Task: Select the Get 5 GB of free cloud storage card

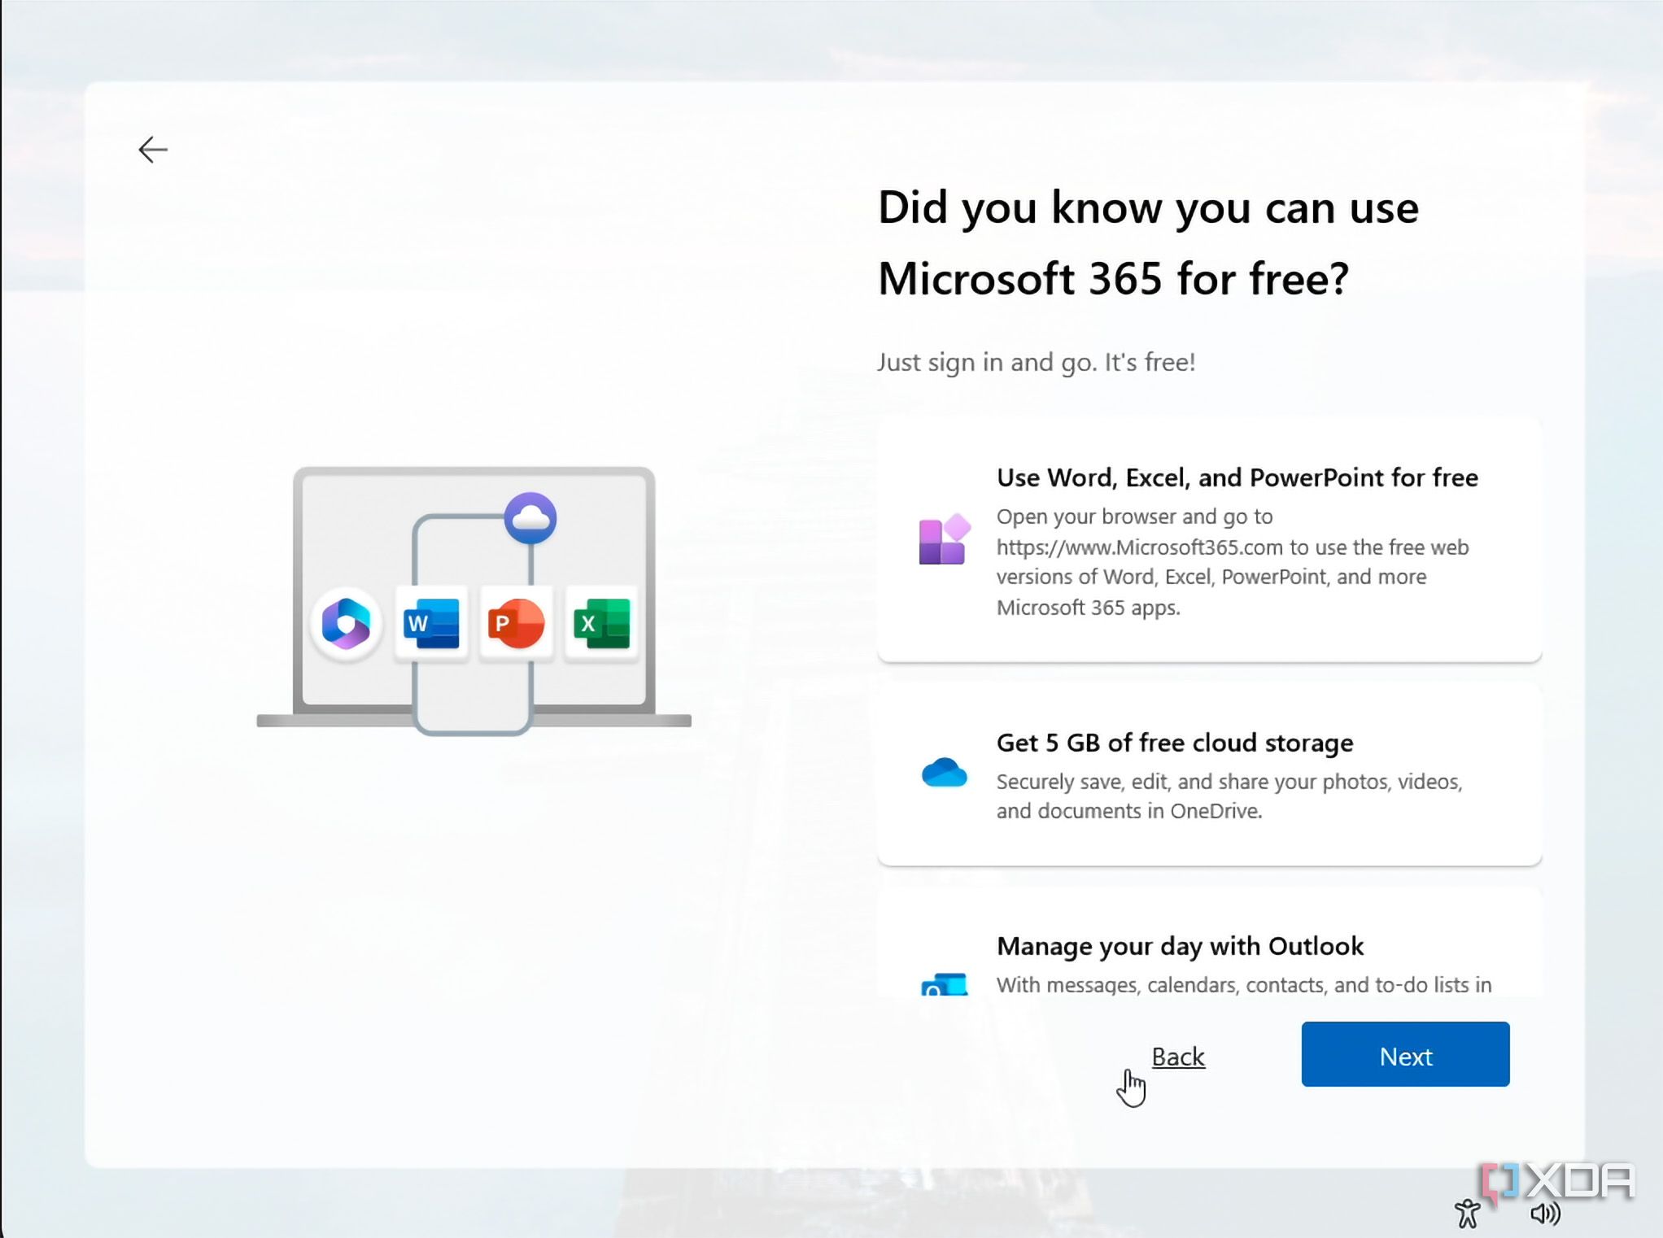Action: (x=1210, y=775)
